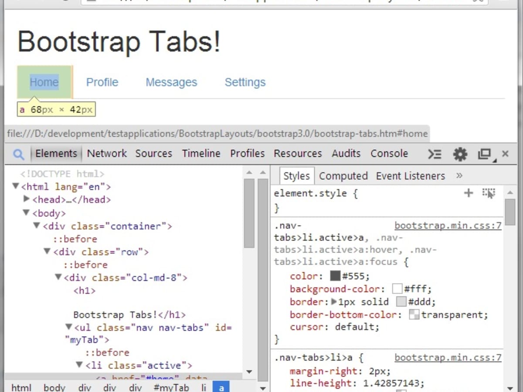Open the Timeline panel
The image size is (523, 392).
pos(201,153)
